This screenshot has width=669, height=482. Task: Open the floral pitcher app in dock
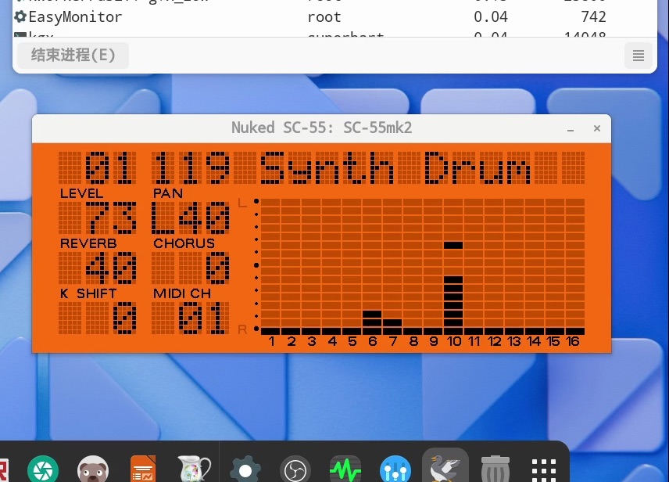pos(192,469)
